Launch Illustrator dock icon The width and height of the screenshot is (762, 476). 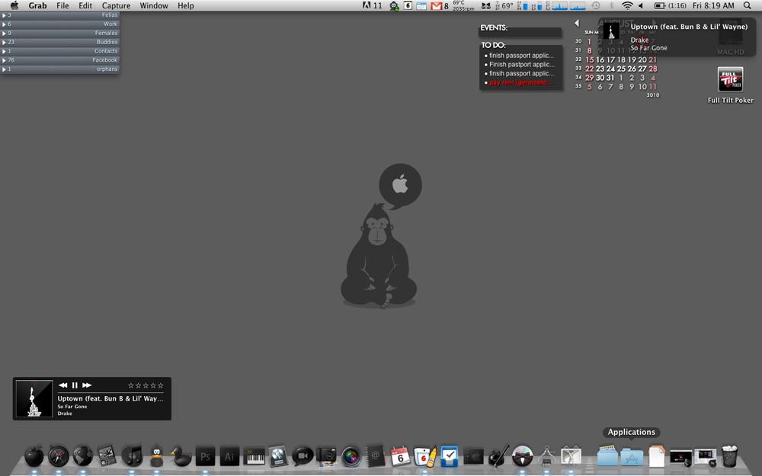point(229,456)
